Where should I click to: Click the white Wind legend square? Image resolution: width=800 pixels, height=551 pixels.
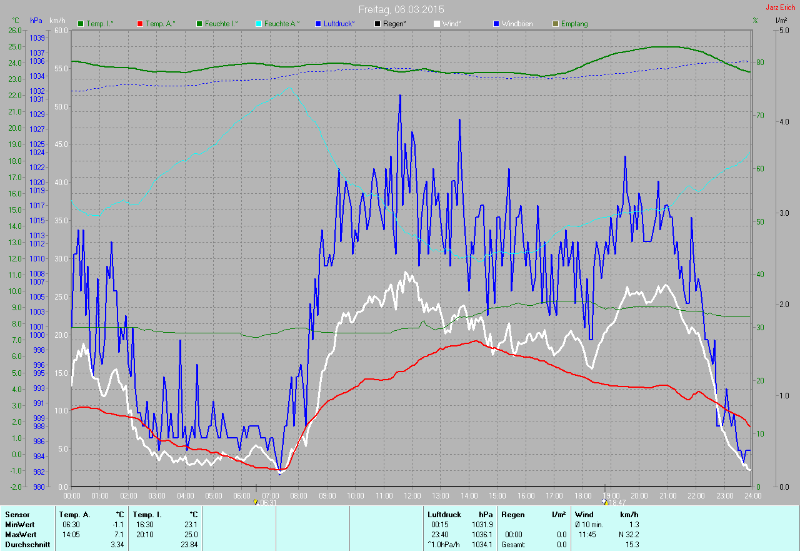point(437,24)
